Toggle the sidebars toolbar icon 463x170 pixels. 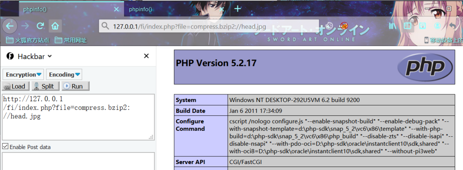coord(408,26)
